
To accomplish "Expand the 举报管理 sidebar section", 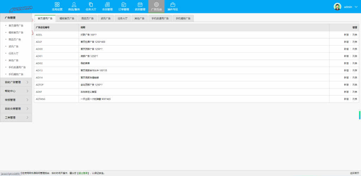I will [x=16, y=100].
